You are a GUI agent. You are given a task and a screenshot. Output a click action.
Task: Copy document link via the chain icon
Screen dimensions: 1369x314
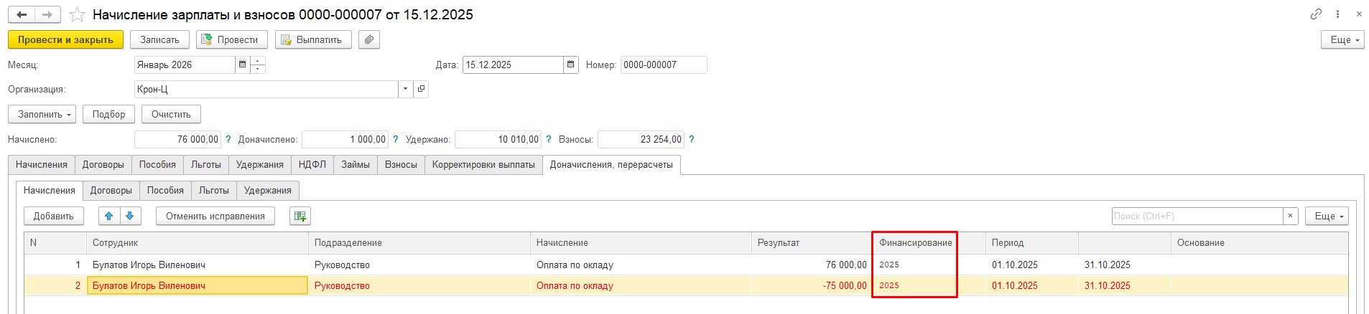pyautogui.click(x=1316, y=14)
